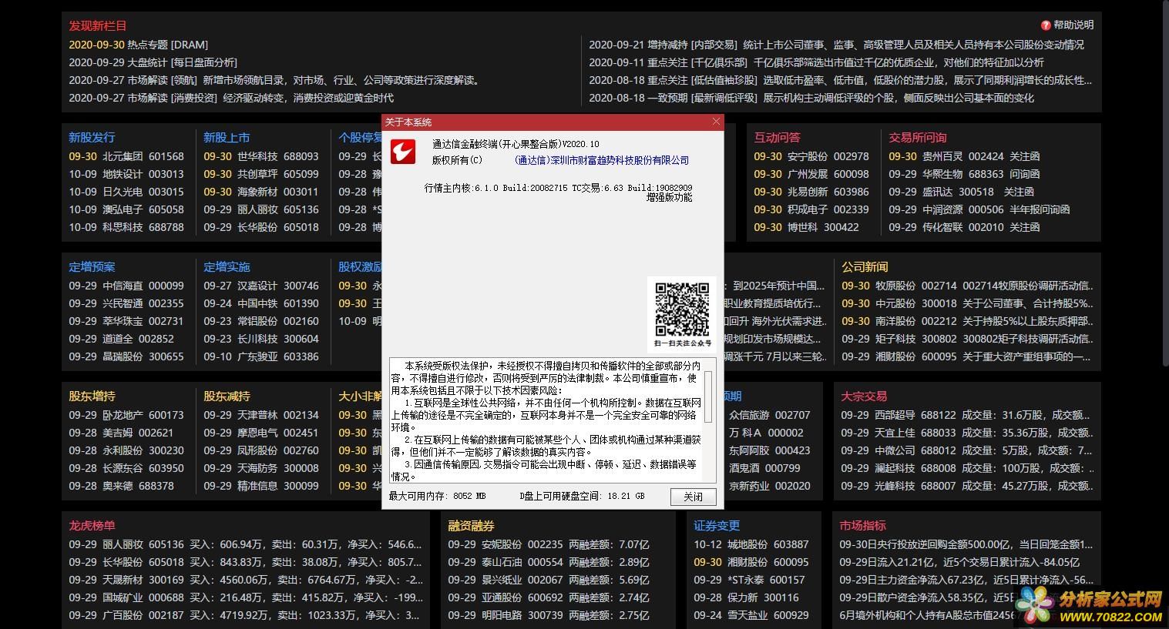Open the 市场指标 section header
Image resolution: width=1169 pixels, height=629 pixels.
click(863, 525)
